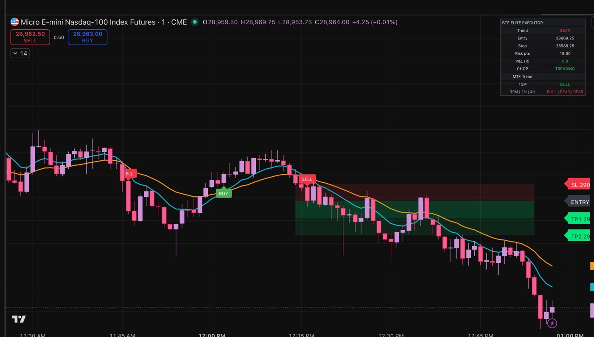Screen dimensions: 594x337
Task: Click the High value 28,969.75
Action: pos(261,22)
